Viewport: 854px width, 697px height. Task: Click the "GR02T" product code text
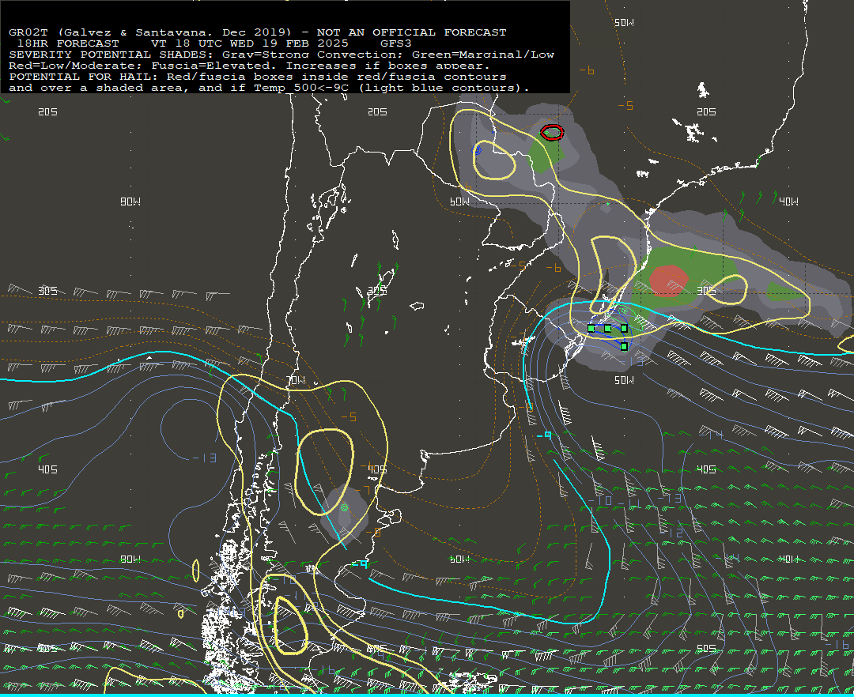pos(28,32)
